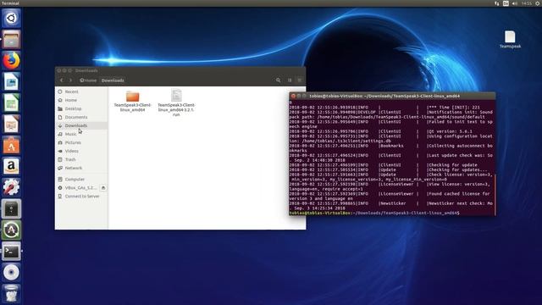
Task: Open clock in top panel
Action: pos(527,3)
